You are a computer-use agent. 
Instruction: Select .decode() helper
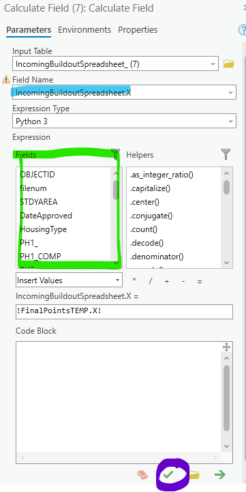point(147,243)
